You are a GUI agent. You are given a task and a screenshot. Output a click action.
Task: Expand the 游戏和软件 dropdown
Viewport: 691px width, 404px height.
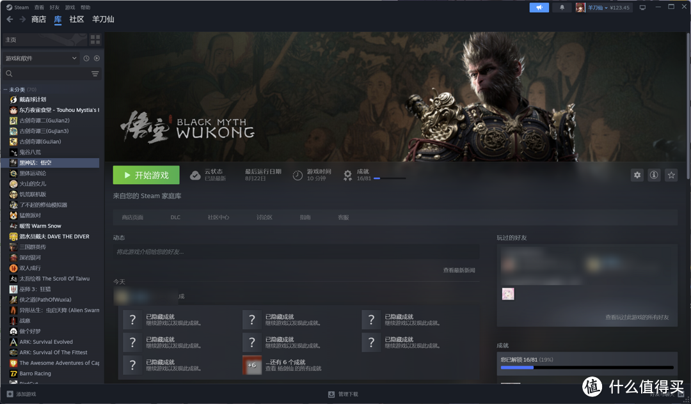tap(41, 58)
